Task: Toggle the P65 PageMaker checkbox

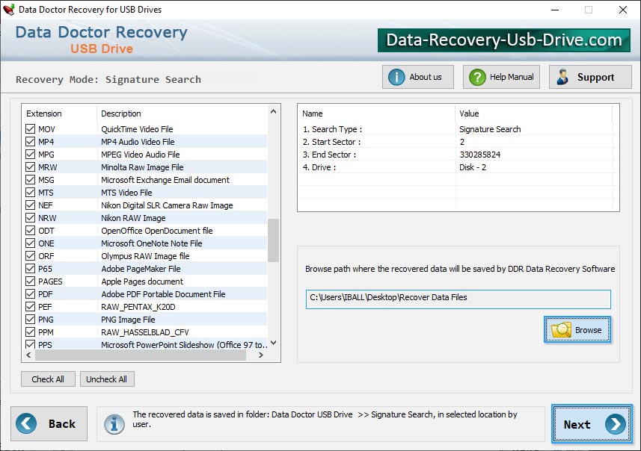Action: pos(30,269)
